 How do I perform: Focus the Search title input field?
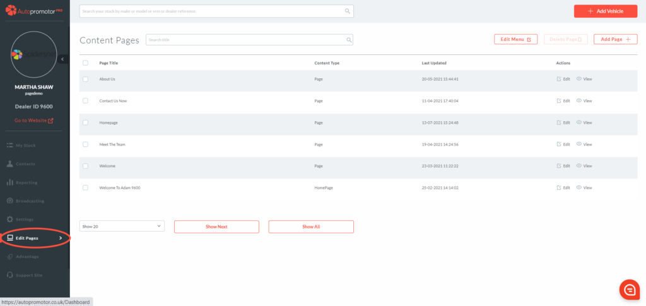tap(246, 40)
